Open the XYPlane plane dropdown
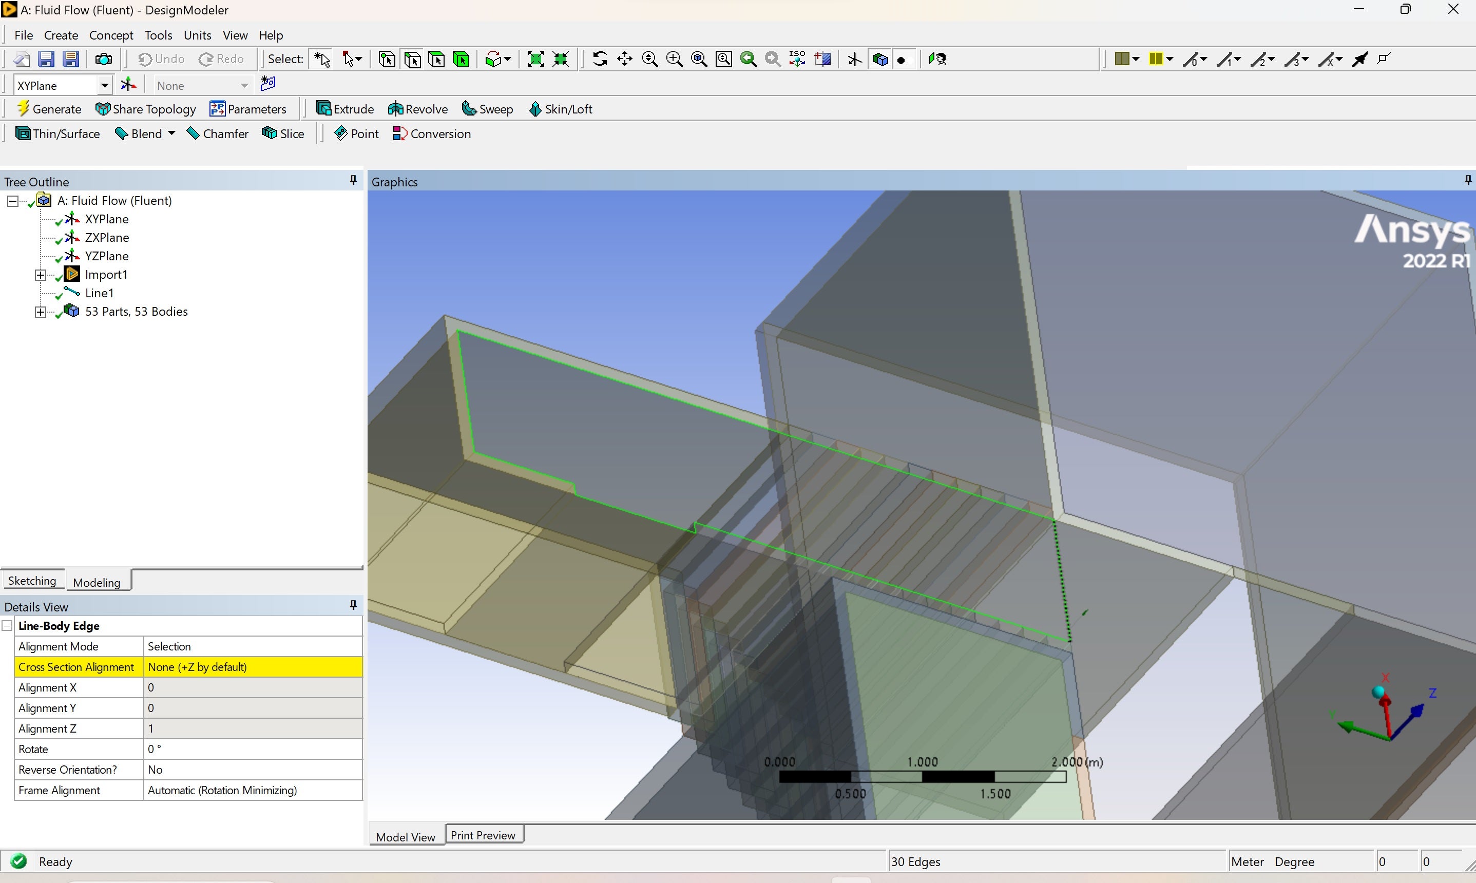Viewport: 1476px width, 883px height. 105,86
